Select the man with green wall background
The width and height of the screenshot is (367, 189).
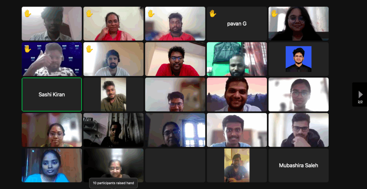pyautogui.click(x=237, y=59)
